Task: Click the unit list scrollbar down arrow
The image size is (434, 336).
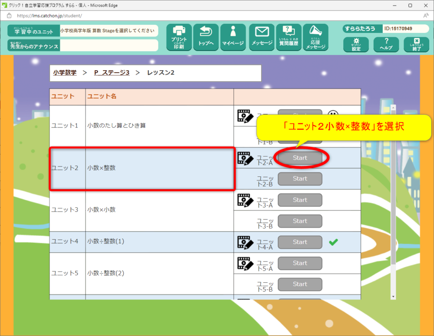Action: pyautogui.click(x=393, y=297)
